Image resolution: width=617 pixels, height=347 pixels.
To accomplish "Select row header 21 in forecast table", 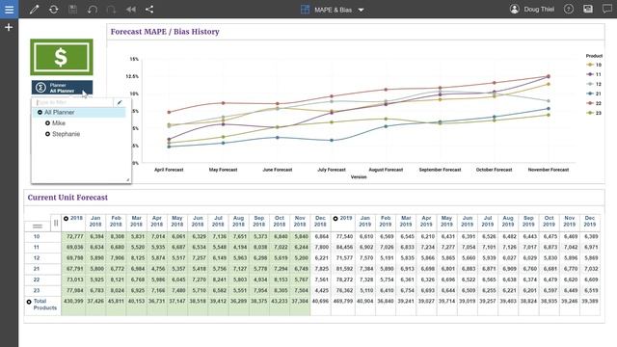I will (37, 269).
